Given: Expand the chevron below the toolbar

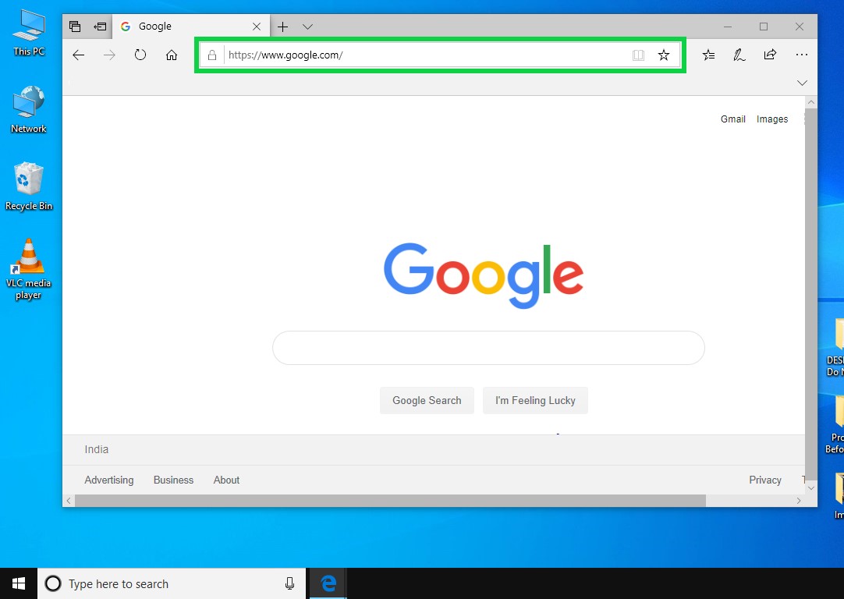Looking at the screenshot, I should click(802, 83).
